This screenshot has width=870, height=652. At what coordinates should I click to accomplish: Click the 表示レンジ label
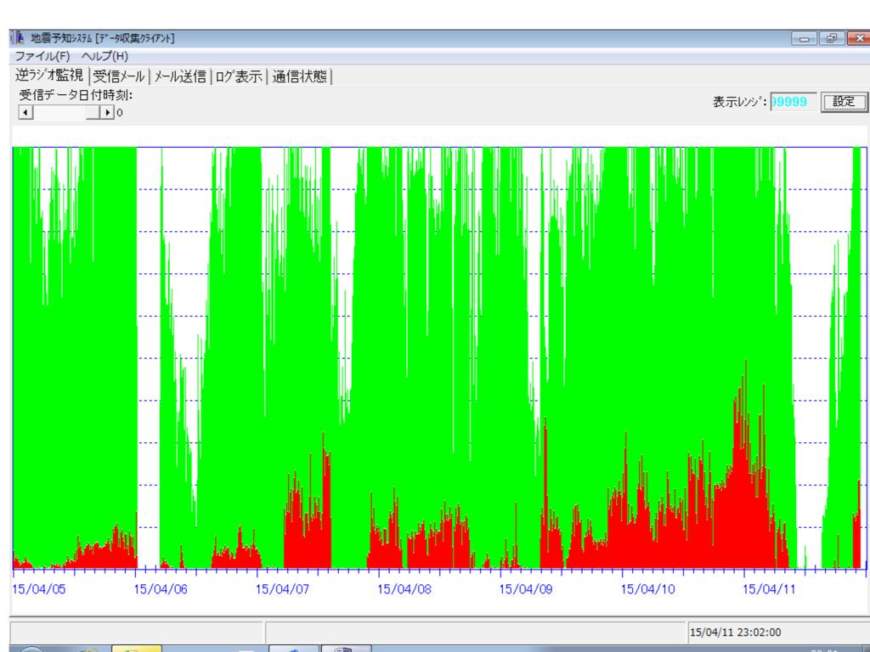click(740, 102)
